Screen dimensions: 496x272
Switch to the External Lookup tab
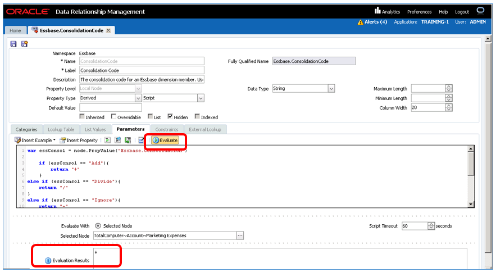(x=205, y=129)
